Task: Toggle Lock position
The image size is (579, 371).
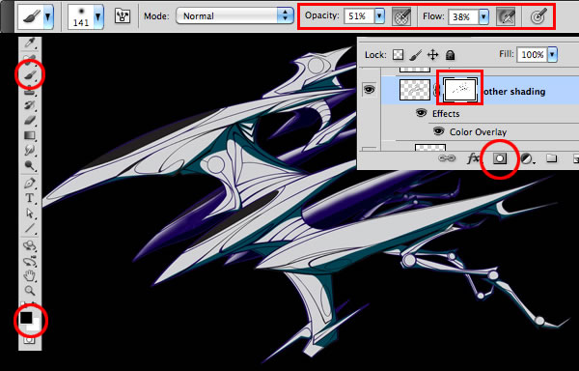Action: coord(432,55)
